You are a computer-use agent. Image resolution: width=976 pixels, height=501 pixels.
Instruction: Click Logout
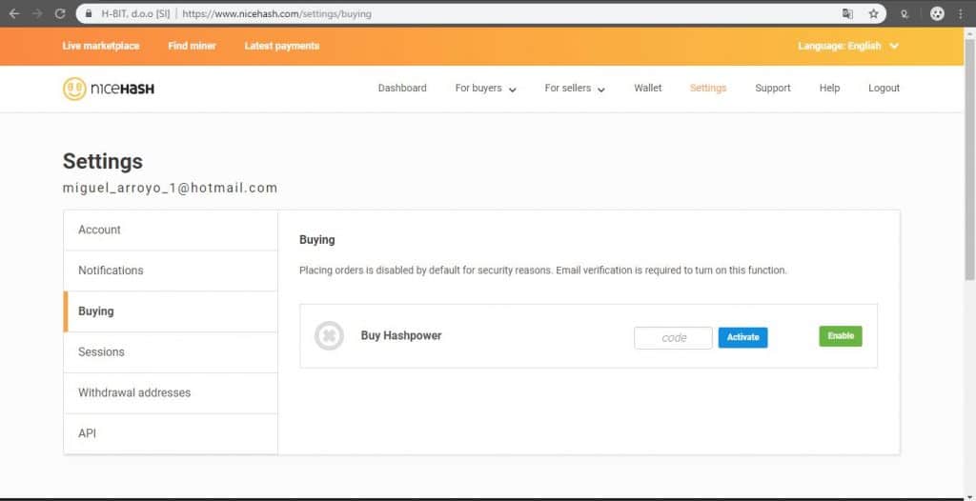click(x=884, y=88)
